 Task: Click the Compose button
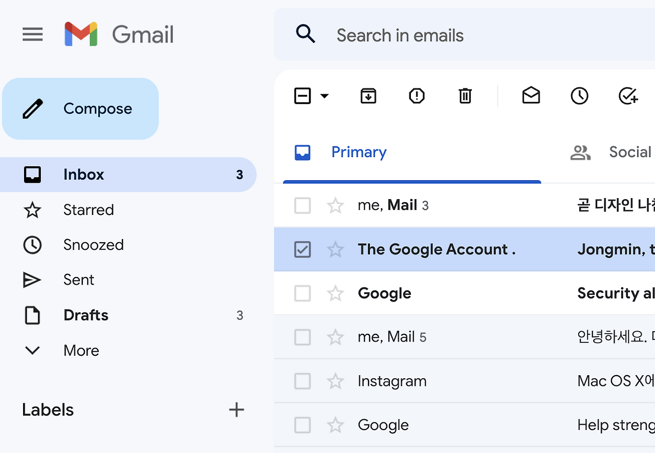click(80, 109)
